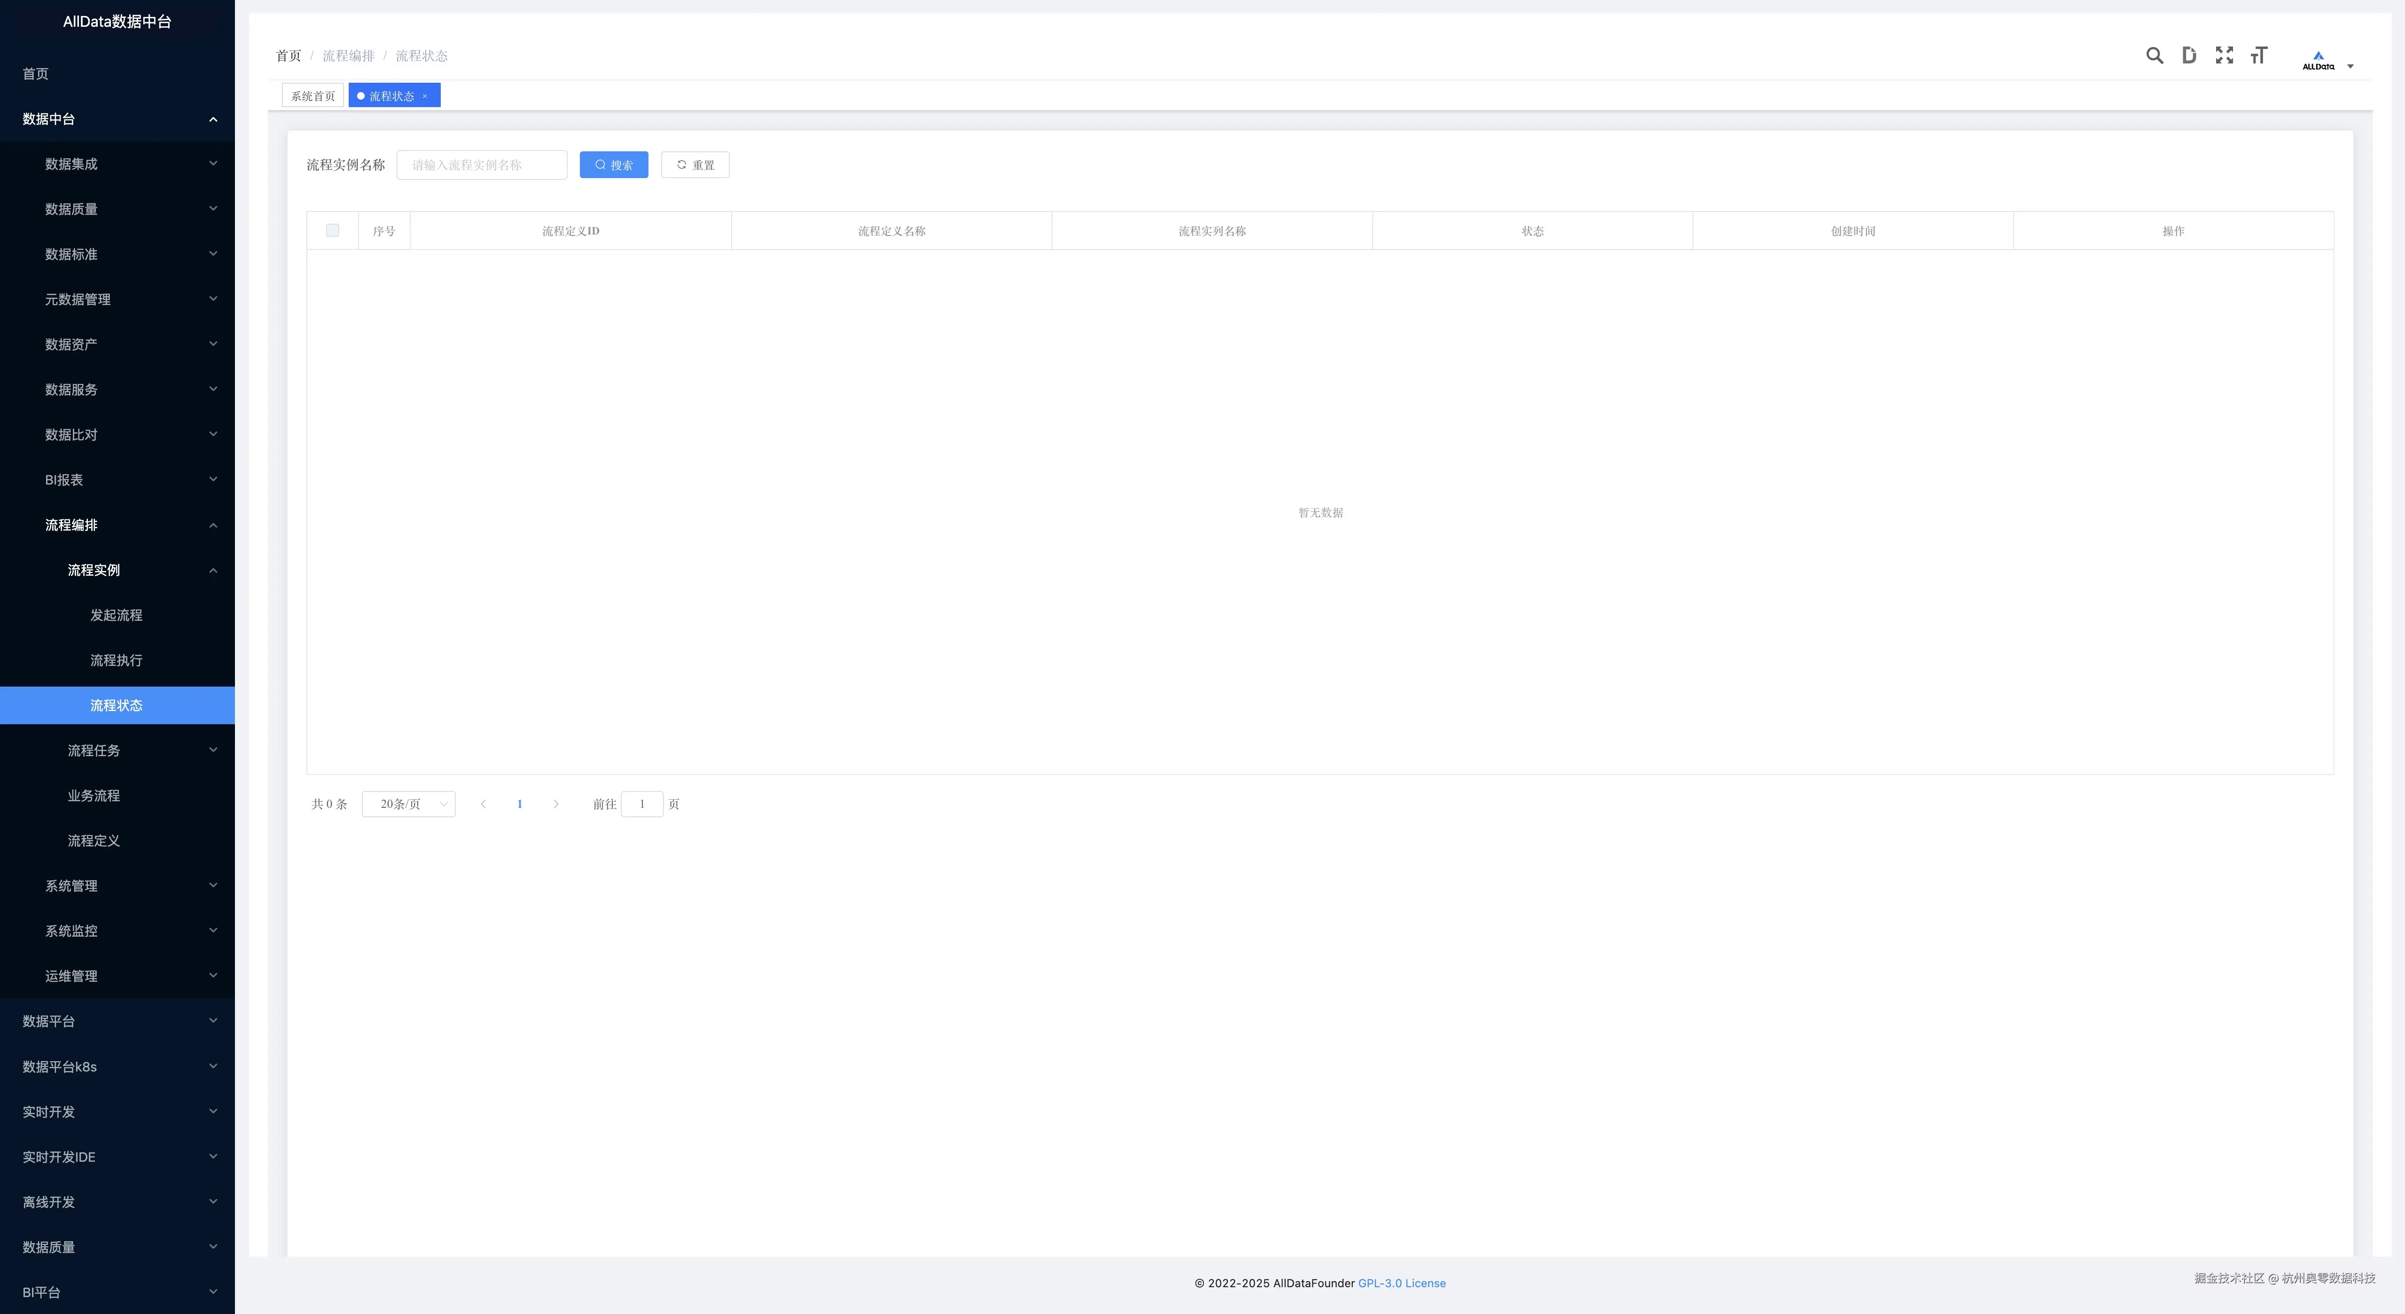The width and height of the screenshot is (2405, 1314).
Task: Expand the 流程任务 submenu
Action: [117, 751]
